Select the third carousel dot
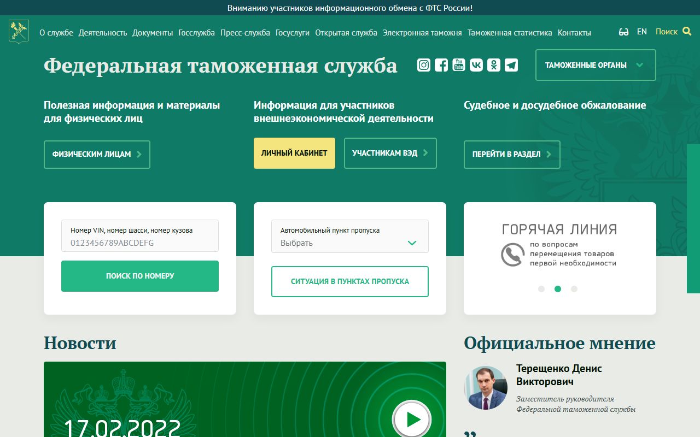700x437 pixels. point(574,289)
